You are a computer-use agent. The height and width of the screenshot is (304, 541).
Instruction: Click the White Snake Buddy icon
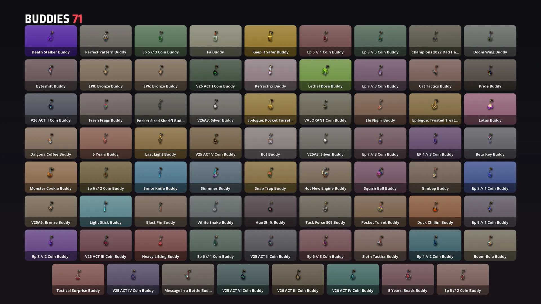click(x=216, y=207)
